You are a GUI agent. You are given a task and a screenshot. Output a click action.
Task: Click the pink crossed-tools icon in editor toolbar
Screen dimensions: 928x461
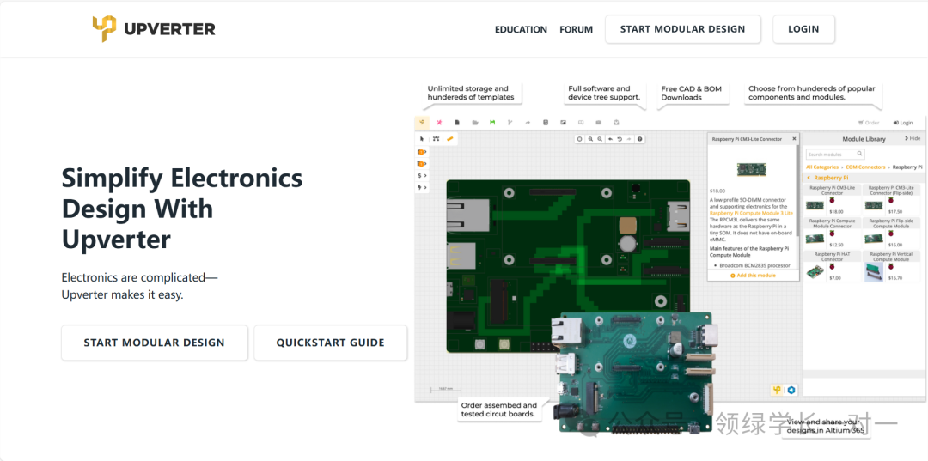(439, 123)
